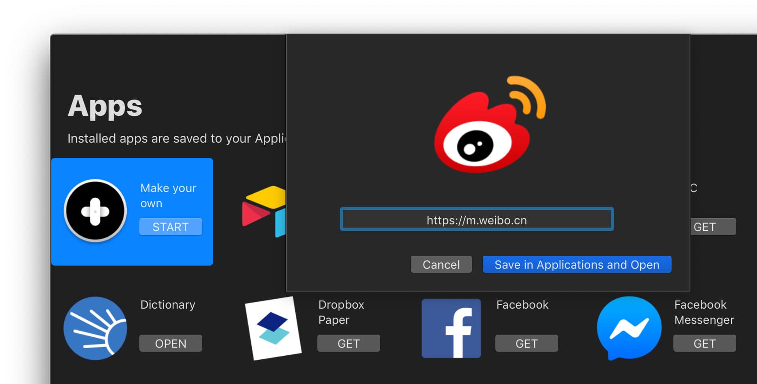Select the Facebook Messenger icon
This screenshot has height=384, width=757.
629,328
